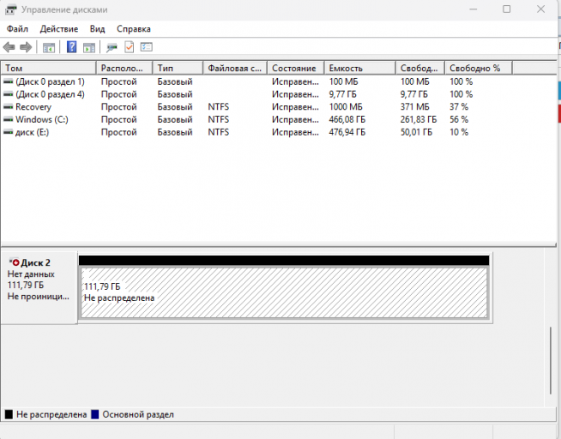This screenshot has width=561, height=439.
Task: Toggle the action pane toolbar icon
Action: pyautogui.click(x=89, y=47)
